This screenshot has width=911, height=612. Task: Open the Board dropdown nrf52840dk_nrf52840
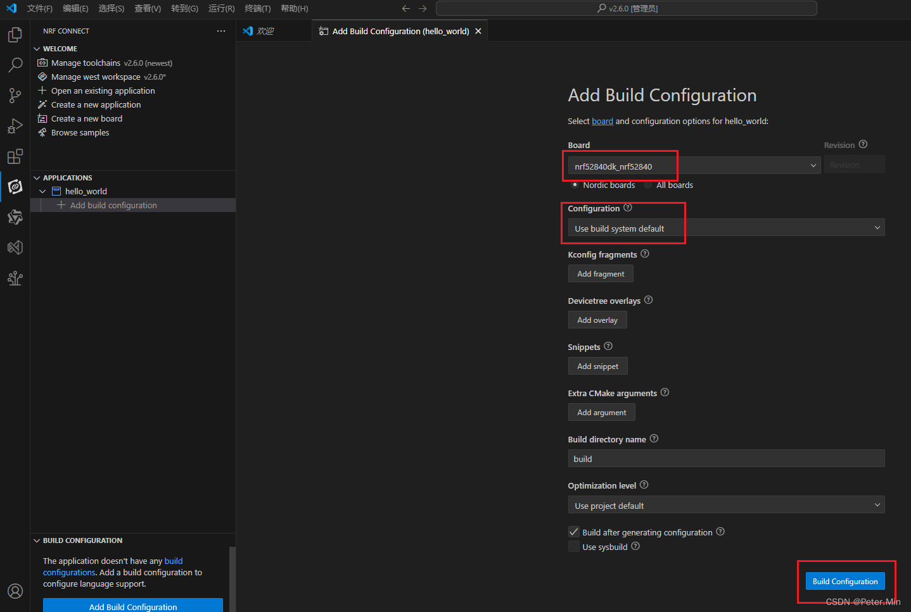tap(694, 166)
